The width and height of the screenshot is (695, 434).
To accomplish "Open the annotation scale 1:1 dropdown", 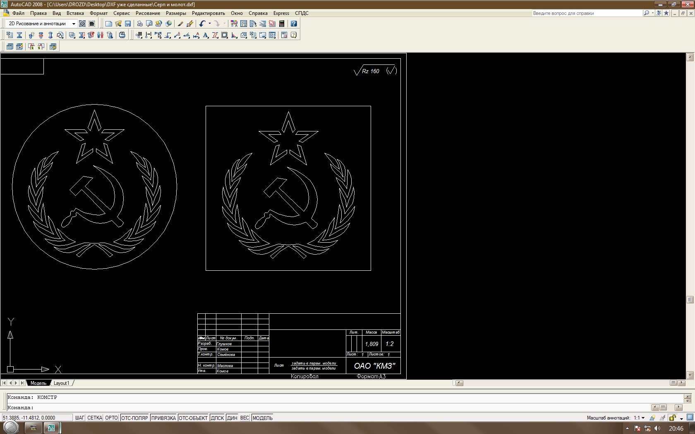I will pyautogui.click(x=639, y=418).
